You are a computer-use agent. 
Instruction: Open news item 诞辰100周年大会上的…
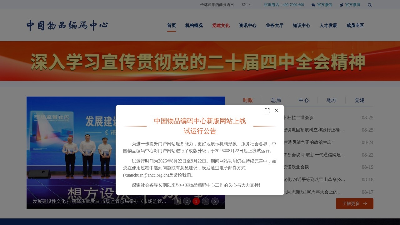pyautogui.click(x=312, y=192)
